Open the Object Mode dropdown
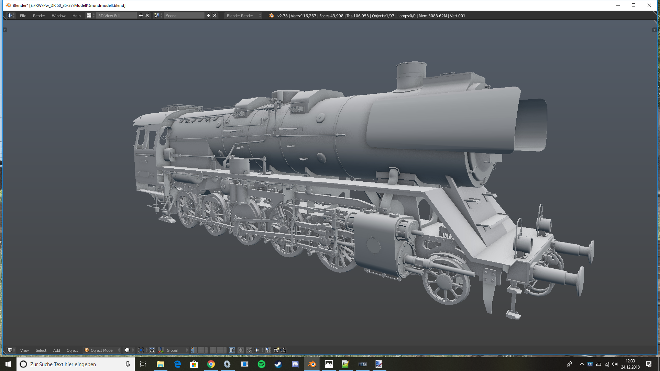Screen dimensions: 660x371 pyautogui.click(x=102, y=350)
